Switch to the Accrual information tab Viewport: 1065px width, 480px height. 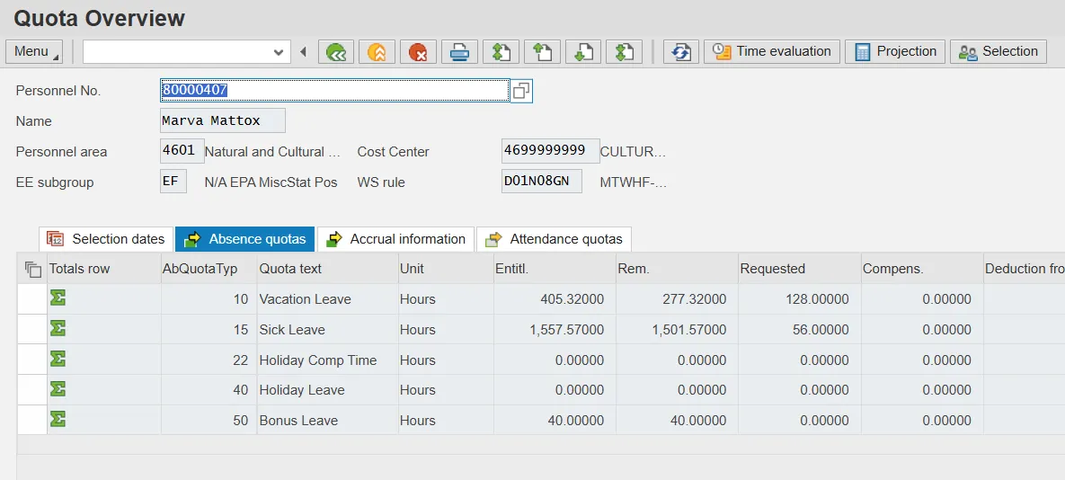pos(396,239)
